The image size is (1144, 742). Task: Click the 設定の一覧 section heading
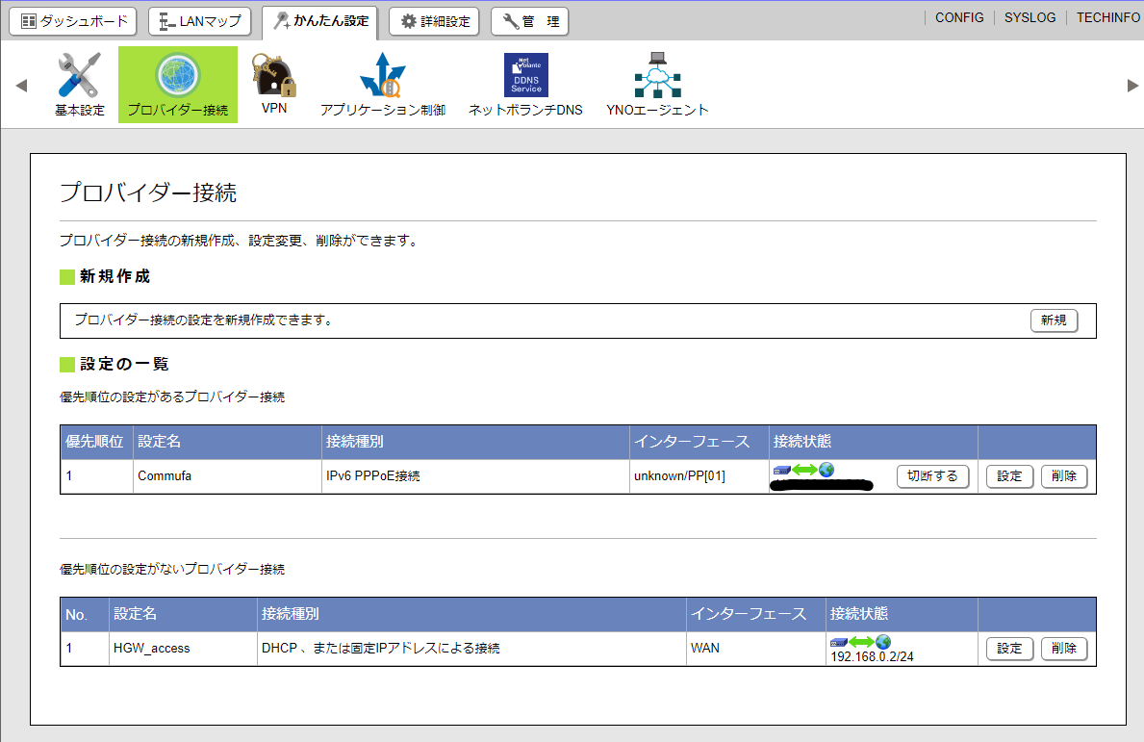point(124,364)
